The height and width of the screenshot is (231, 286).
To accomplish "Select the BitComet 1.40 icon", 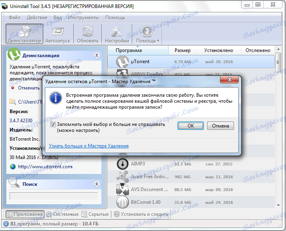I will coord(123,202).
